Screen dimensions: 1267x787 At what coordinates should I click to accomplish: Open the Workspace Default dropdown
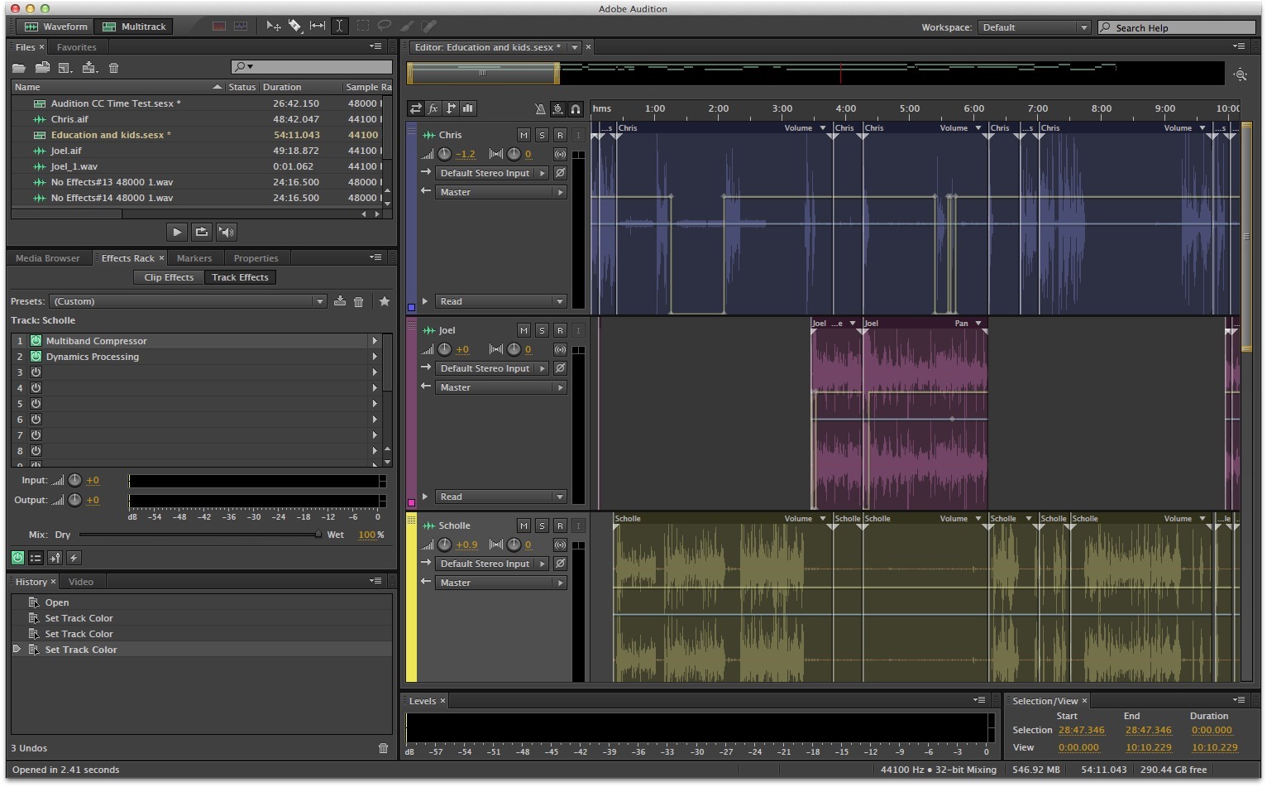pos(1035,27)
